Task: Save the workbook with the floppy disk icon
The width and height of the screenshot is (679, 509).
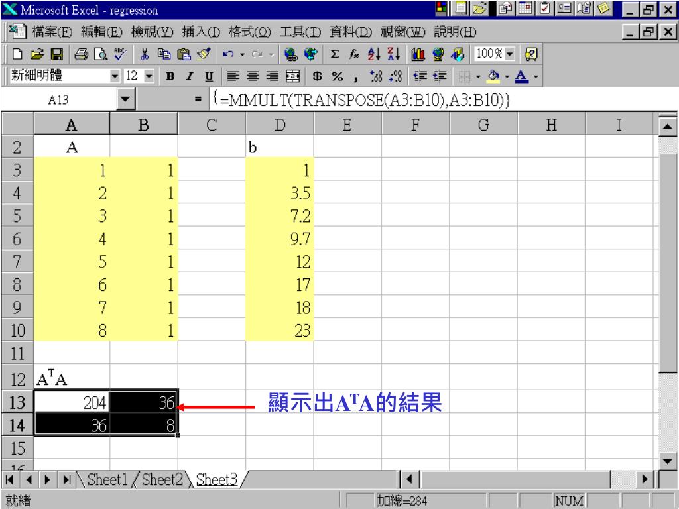Action: coord(57,54)
